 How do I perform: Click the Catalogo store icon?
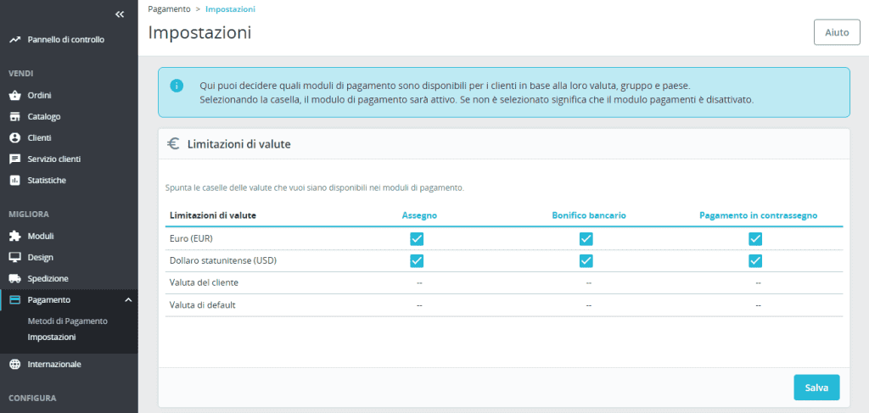(15, 117)
